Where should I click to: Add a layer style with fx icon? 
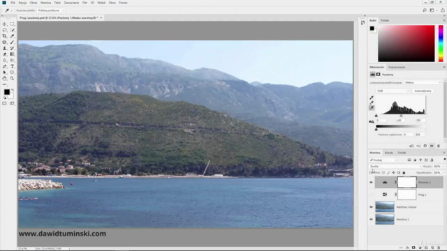tap(407, 248)
